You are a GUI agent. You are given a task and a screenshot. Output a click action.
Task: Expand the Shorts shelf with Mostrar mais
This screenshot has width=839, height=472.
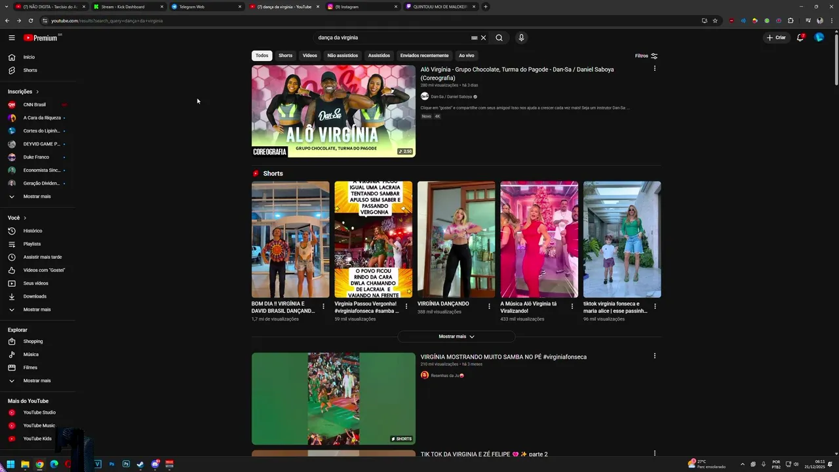click(456, 336)
